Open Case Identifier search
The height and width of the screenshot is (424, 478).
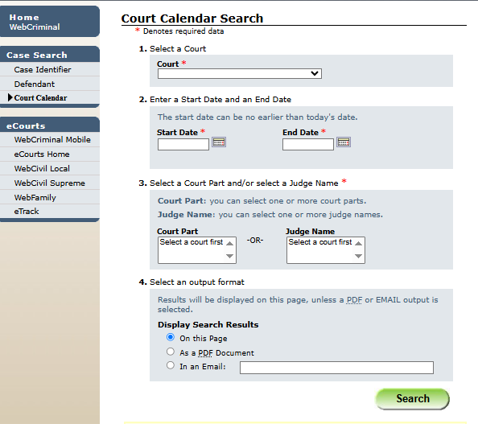click(x=43, y=69)
